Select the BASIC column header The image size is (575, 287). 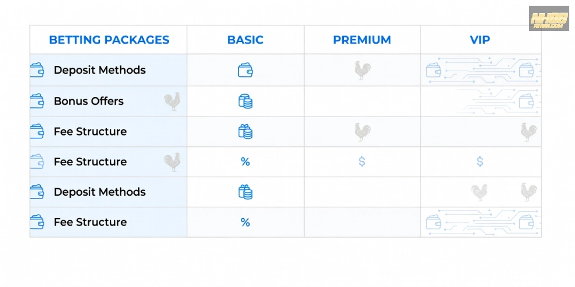click(x=246, y=40)
